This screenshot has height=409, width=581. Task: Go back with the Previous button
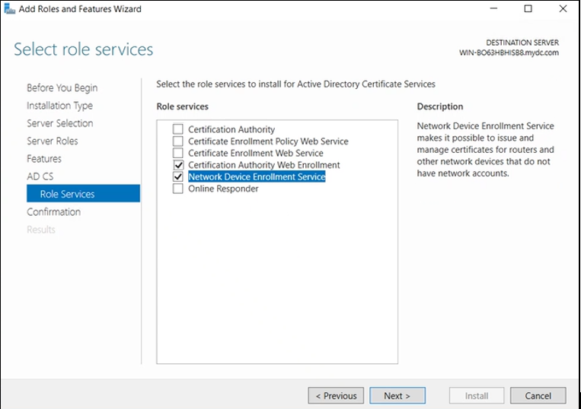click(336, 395)
